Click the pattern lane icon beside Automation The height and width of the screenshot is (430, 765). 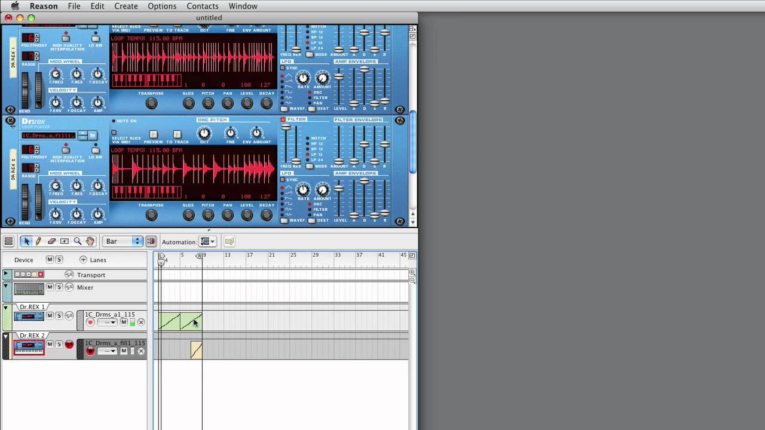click(x=229, y=241)
